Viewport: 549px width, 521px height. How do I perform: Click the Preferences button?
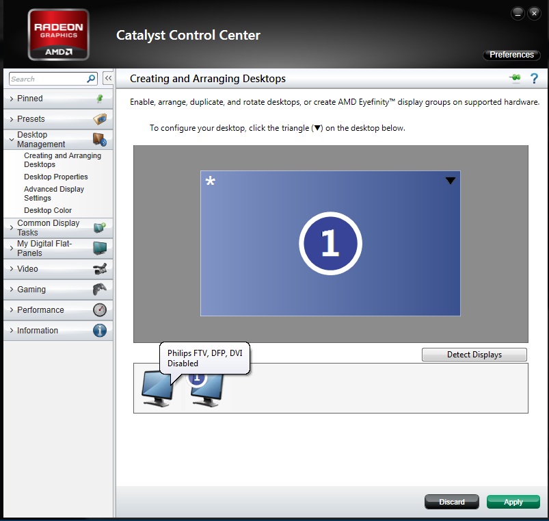coord(511,55)
